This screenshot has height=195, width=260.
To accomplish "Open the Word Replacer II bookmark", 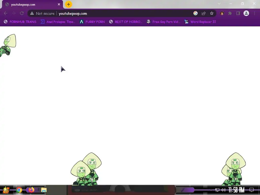I will point(200,22).
